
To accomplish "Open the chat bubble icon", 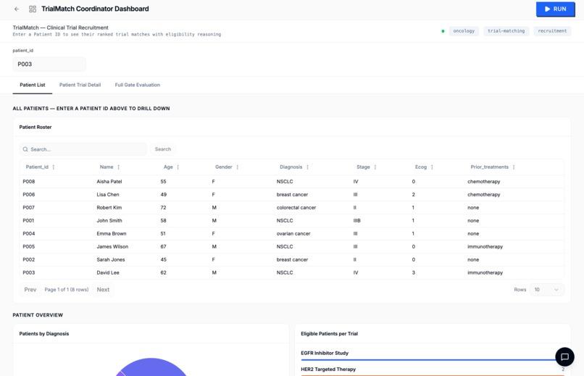I will pyautogui.click(x=564, y=356).
